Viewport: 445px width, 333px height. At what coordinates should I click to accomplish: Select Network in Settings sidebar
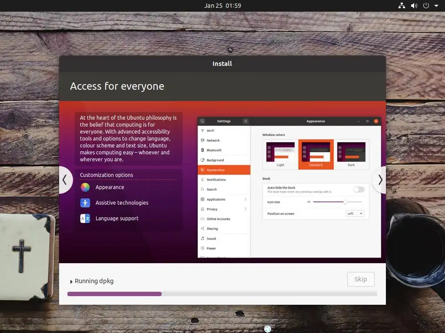coord(224,140)
